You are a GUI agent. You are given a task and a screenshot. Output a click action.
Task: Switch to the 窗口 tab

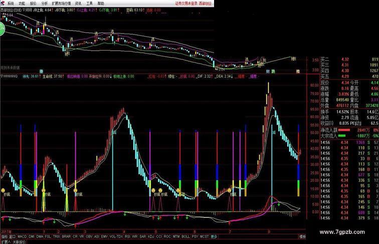(x=13, y=236)
